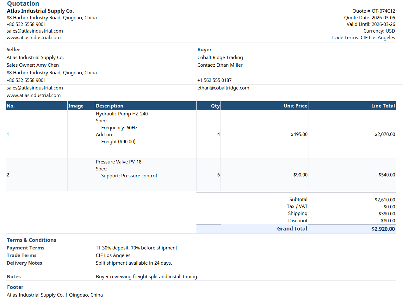Click the Image column header
This screenshot has width=403, height=307.
pyautogui.click(x=76, y=106)
